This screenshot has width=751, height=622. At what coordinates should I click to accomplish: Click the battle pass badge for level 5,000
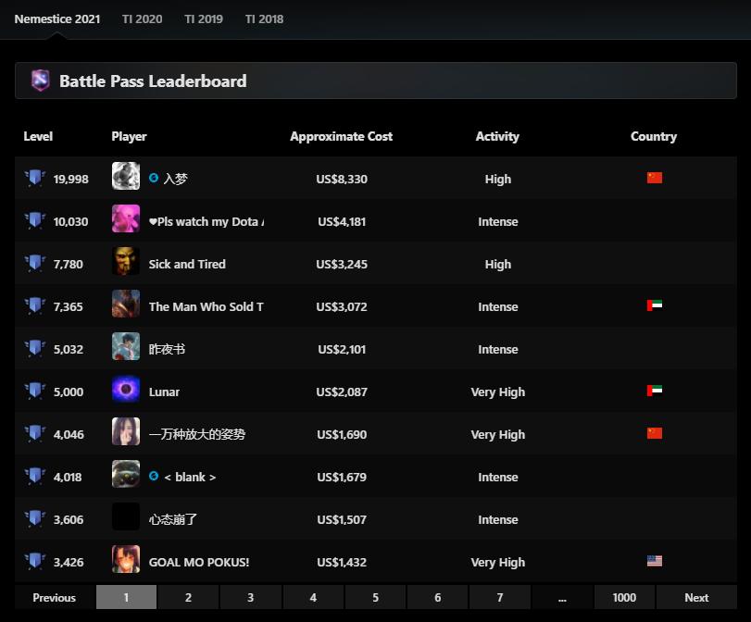click(x=35, y=392)
